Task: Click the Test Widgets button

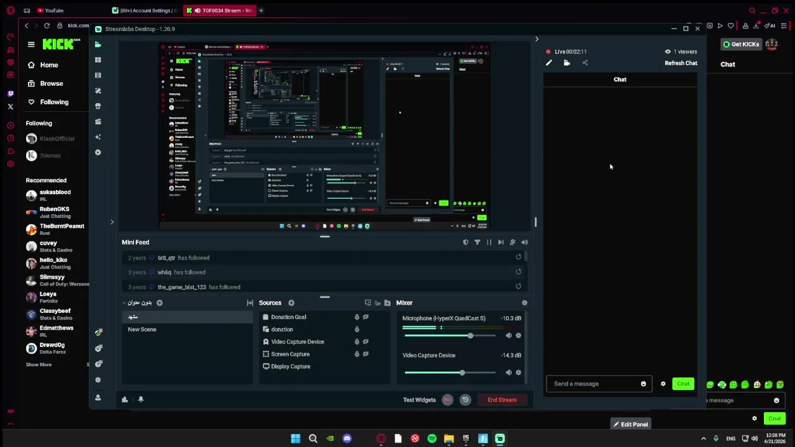Action: [419, 400]
